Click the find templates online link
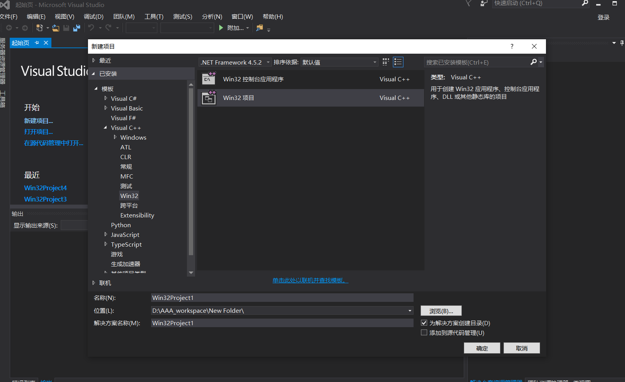The height and width of the screenshot is (382, 625). [310, 280]
